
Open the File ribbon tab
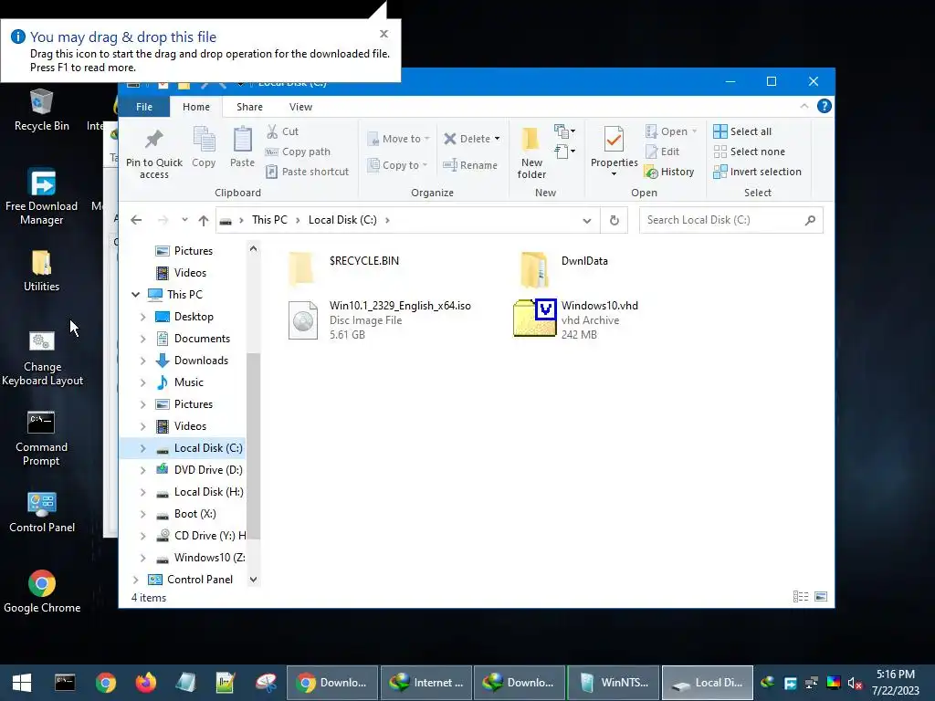click(x=143, y=107)
